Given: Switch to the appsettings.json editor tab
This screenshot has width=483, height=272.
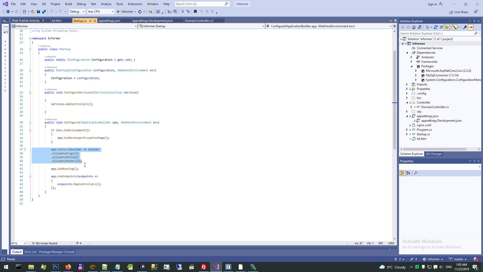Looking at the screenshot, I should 109,21.
